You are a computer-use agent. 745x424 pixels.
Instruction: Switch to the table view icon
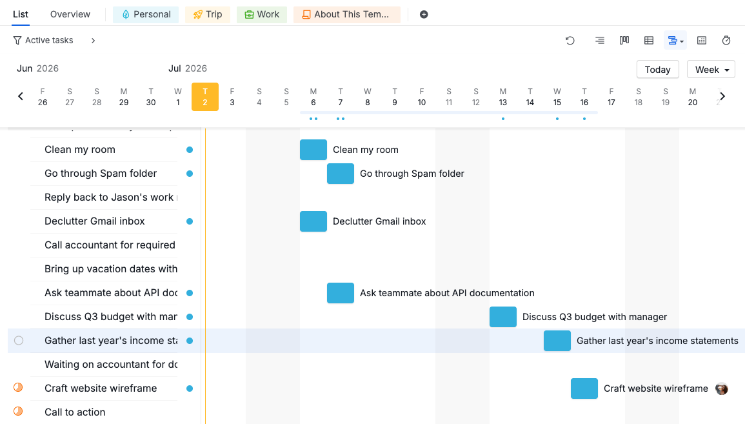pos(648,41)
